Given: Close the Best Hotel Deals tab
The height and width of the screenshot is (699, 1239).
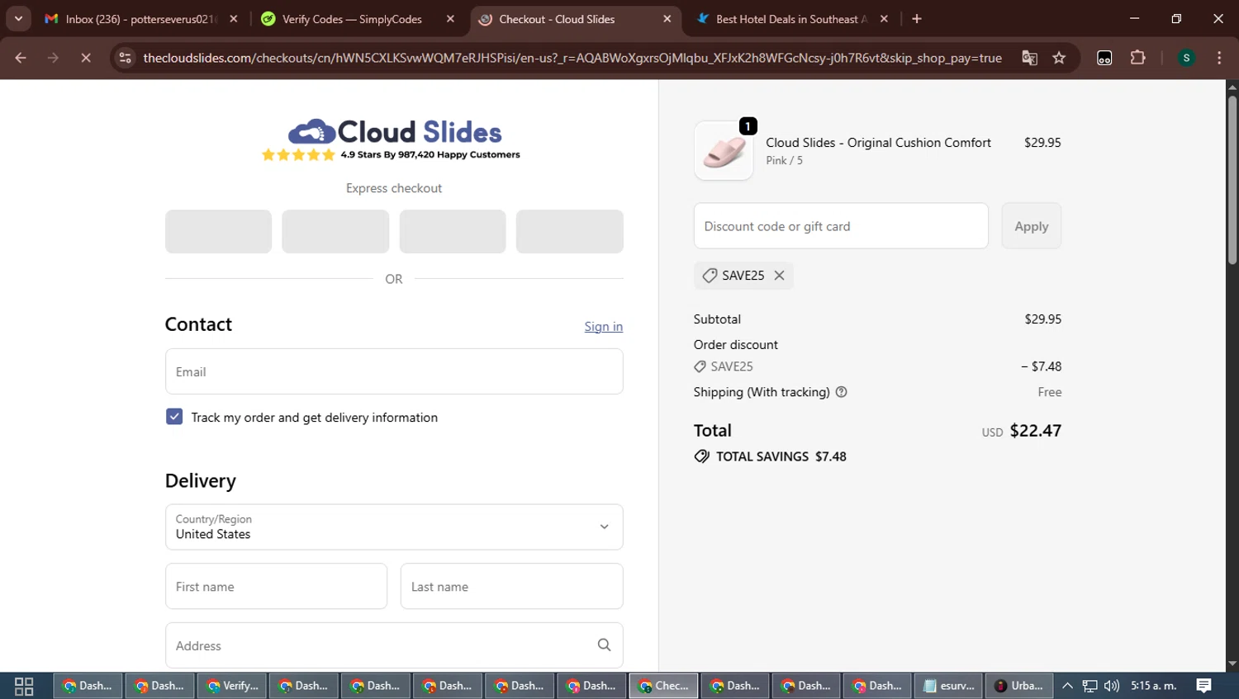Looking at the screenshot, I should 884,19.
